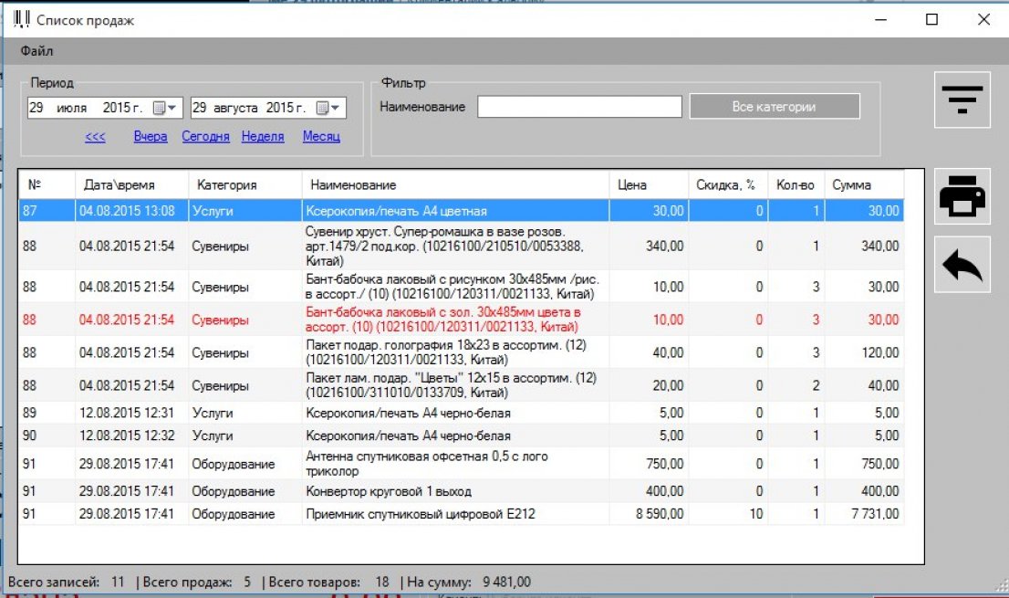The height and width of the screenshot is (598, 1009).
Task: Choose the Неделя period link
Action: tap(263, 137)
